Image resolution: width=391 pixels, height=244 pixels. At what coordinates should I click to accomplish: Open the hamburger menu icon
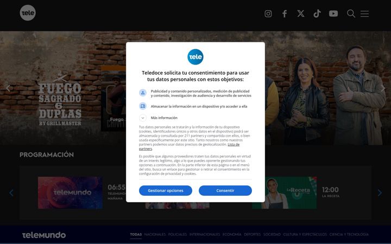coord(364,14)
